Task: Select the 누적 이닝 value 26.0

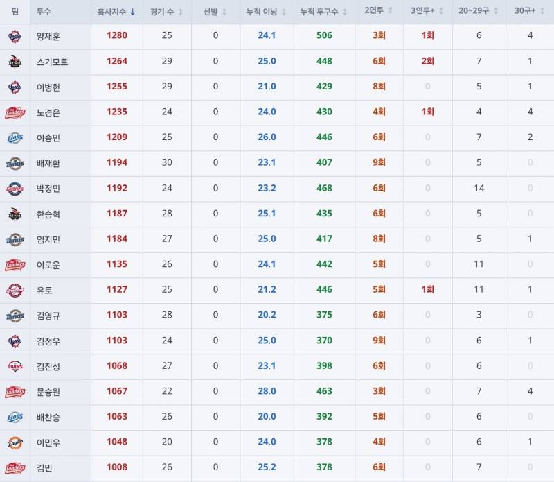Action: [267, 137]
